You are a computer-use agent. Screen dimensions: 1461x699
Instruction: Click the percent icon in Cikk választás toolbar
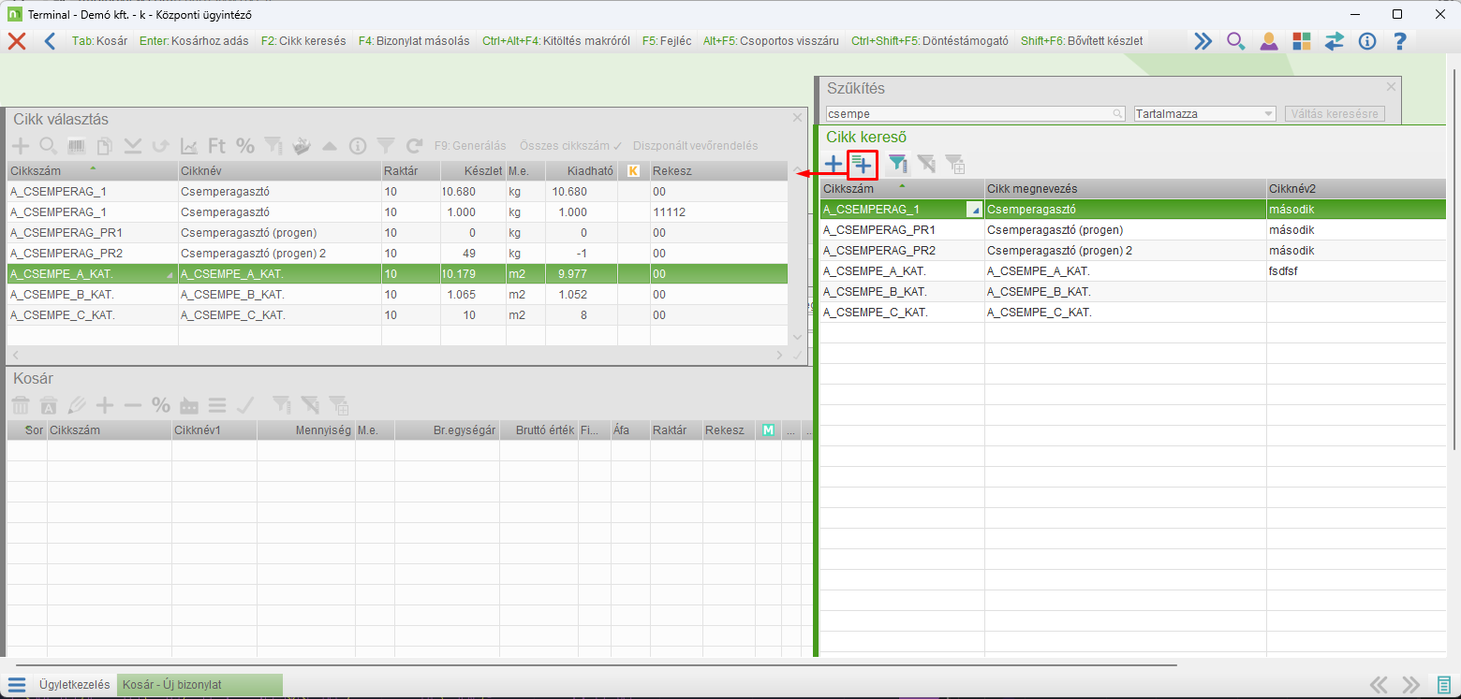[x=245, y=146]
